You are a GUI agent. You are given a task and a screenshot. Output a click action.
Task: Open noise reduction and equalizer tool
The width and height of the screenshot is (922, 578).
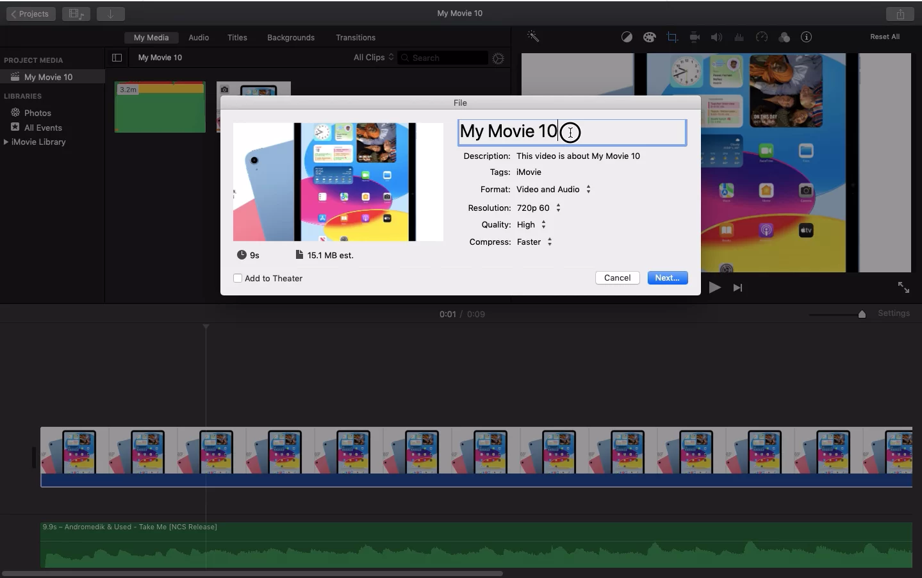(x=739, y=37)
